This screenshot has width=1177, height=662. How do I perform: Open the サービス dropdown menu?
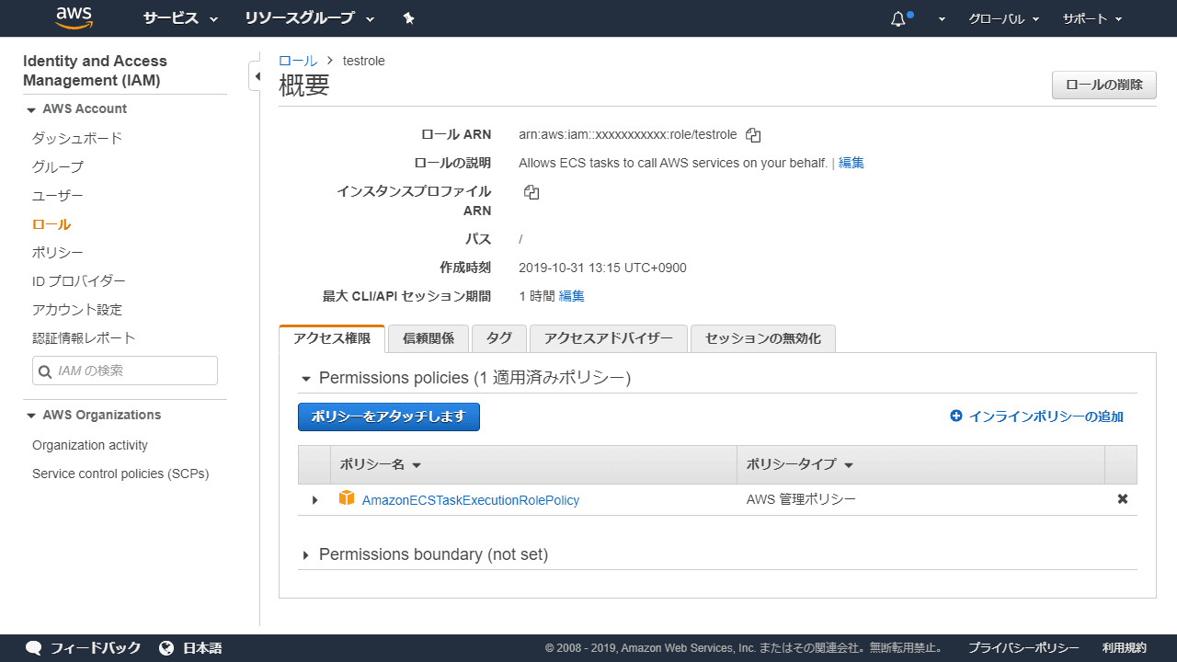[x=180, y=18]
